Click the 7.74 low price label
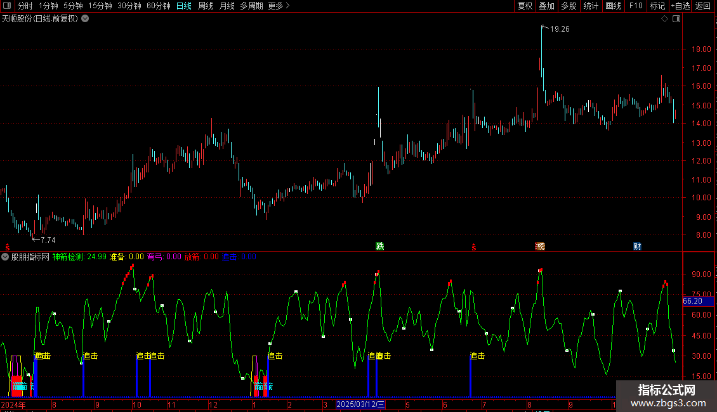This screenshot has height=412, width=717. [48, 240]
